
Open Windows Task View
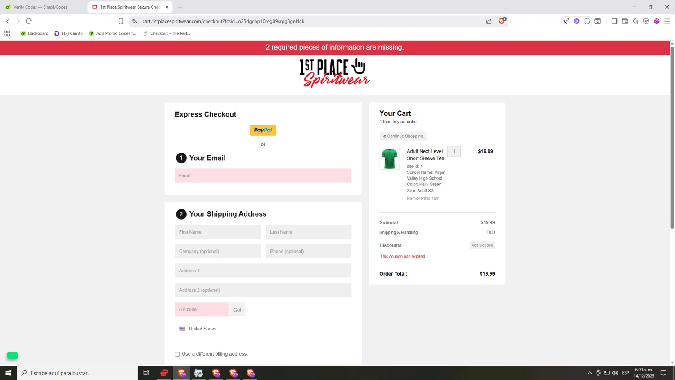146,373
